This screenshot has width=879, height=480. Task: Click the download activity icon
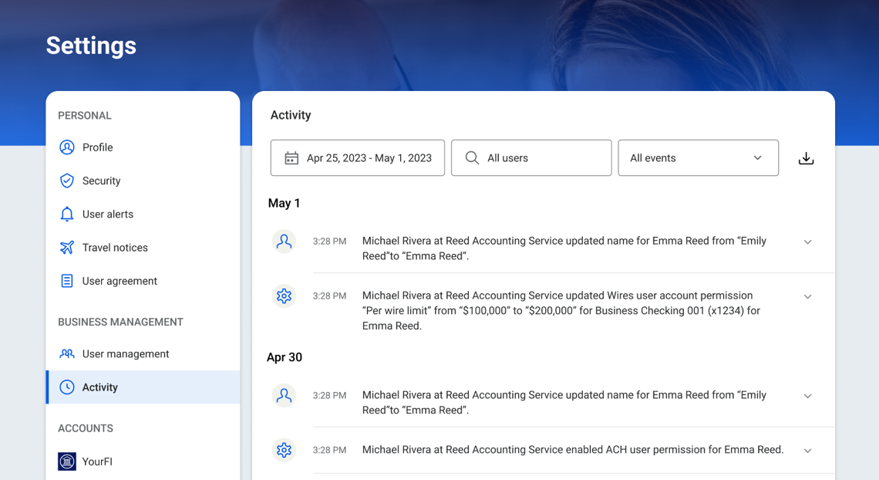coord(806,158)
